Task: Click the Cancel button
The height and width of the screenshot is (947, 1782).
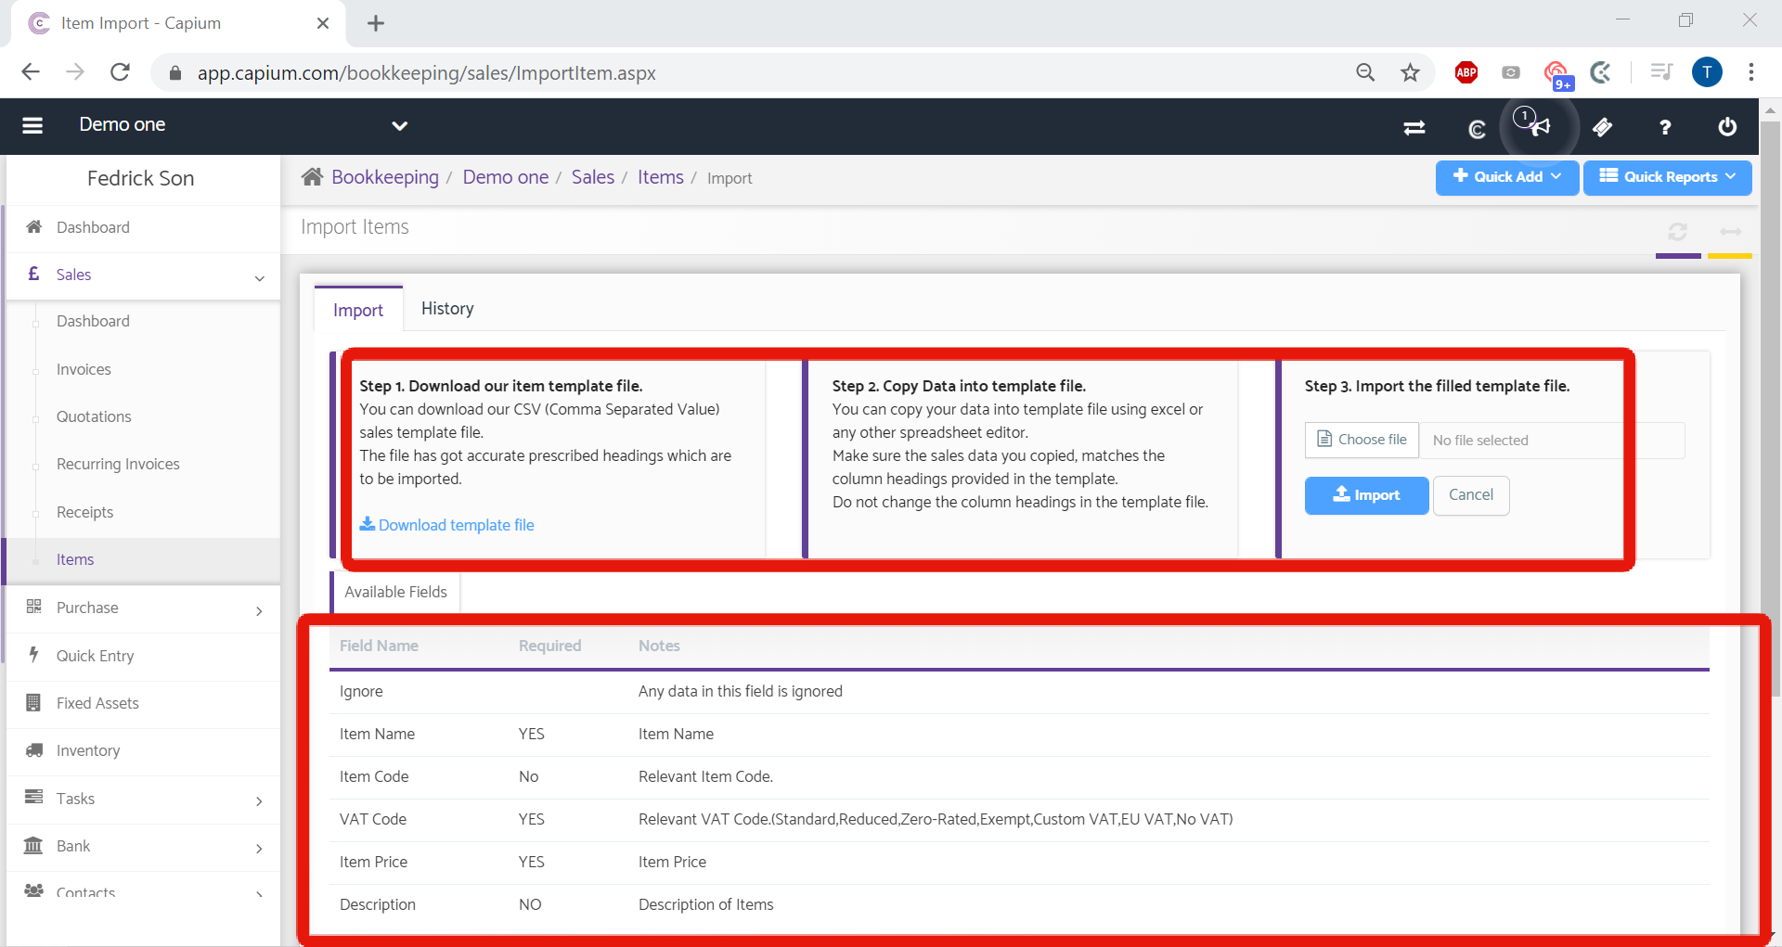Action: tap(1471, 495)
